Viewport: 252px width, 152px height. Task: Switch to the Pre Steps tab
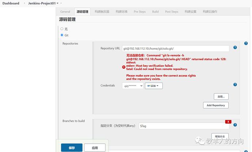[x=140, y=12]
